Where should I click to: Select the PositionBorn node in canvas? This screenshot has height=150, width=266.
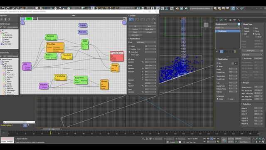[x=117, y=56]
